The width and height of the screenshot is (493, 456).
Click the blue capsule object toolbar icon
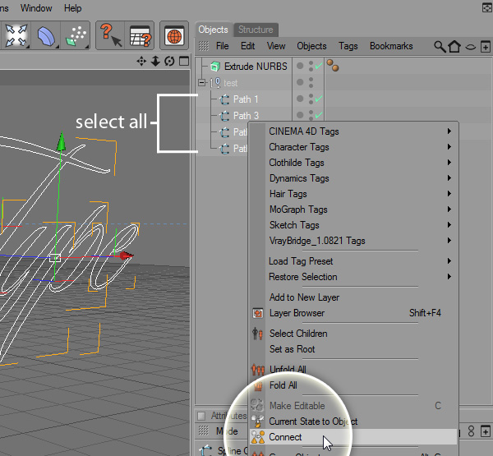pyautogui.click(x=48, y=35)
